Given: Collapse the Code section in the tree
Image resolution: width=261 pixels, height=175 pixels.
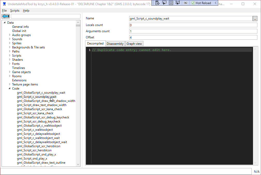Looking at the screenshot, I should [10, 88].
